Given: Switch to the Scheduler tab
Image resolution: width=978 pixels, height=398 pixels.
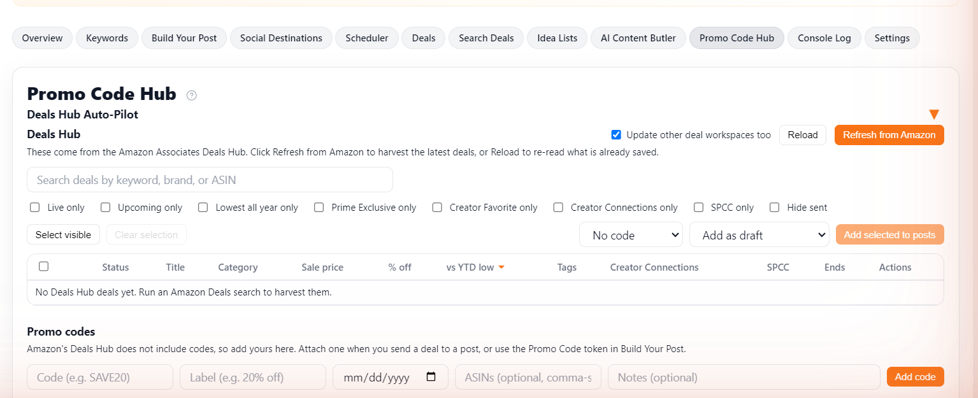Looking at the screenshot, I should point(367,38).
